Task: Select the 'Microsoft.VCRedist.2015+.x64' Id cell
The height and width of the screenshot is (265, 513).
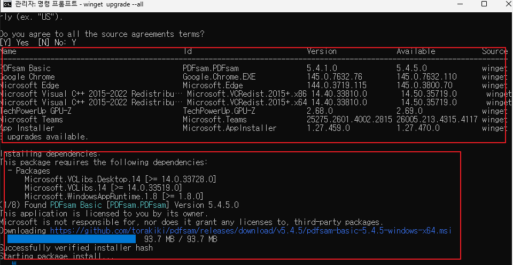Action: 247,103
